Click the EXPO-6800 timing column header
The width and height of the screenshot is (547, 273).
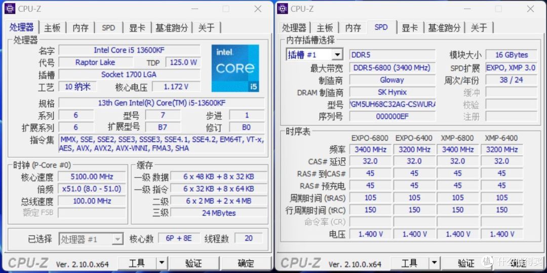point(370,138)
